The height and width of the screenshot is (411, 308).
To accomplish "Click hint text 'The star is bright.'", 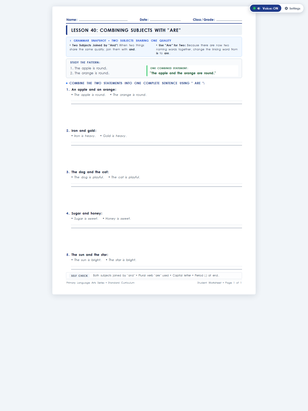I will click(x=122, y=260).
